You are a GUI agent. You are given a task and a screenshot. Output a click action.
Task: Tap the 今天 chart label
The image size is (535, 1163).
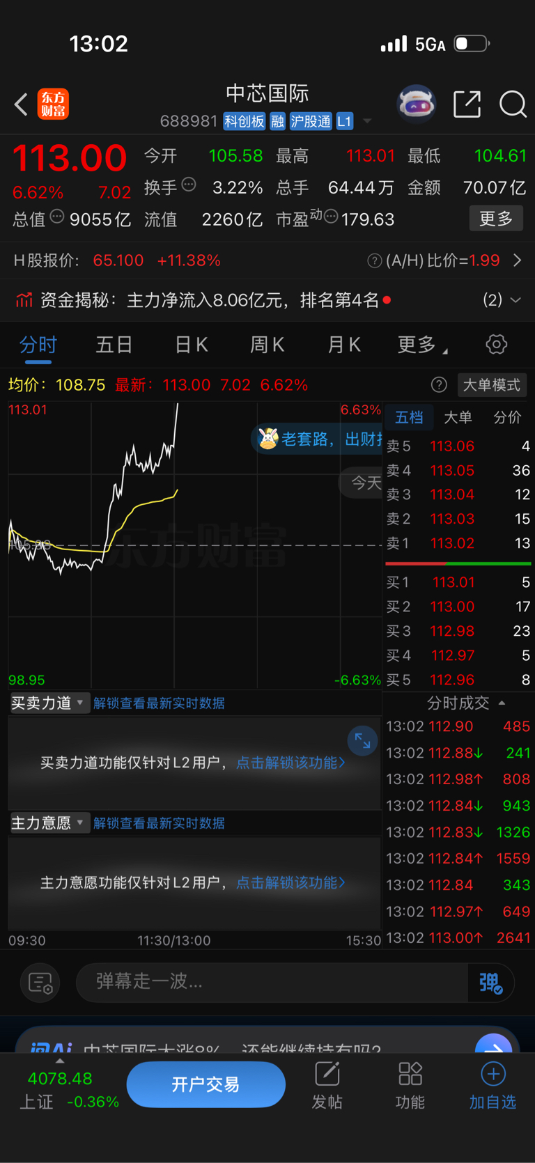coord(362,483)
